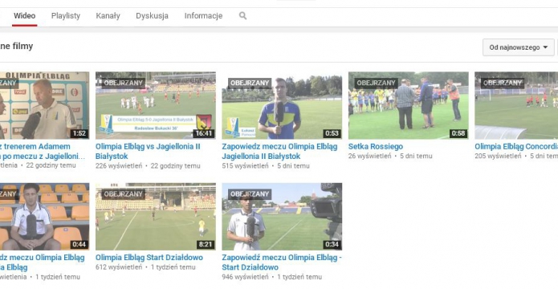Play the 16:41 match video thumbnail
This screenshot has height=289, width=558.
pyautogui.click(x=156, y=105)
